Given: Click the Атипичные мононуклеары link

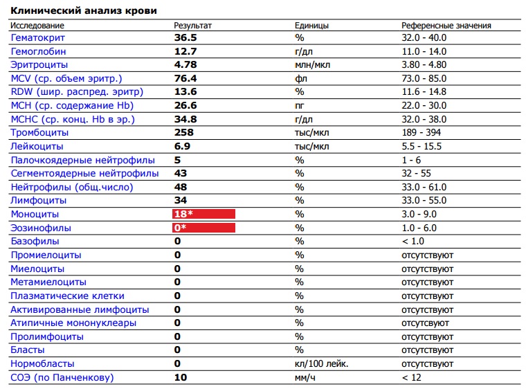Looking at the screenshot, I should 73,323.
